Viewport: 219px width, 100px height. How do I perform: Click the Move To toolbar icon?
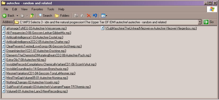(76, 16)
